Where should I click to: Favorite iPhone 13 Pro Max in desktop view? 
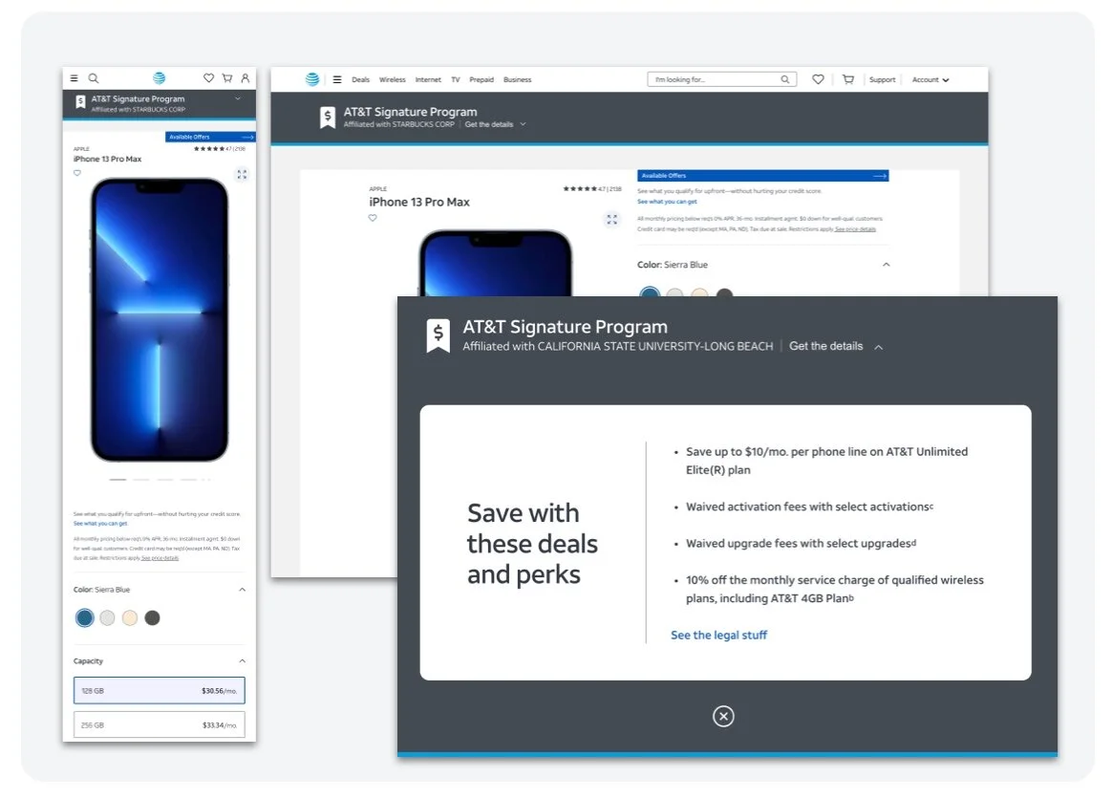click(x=373, y=218)
